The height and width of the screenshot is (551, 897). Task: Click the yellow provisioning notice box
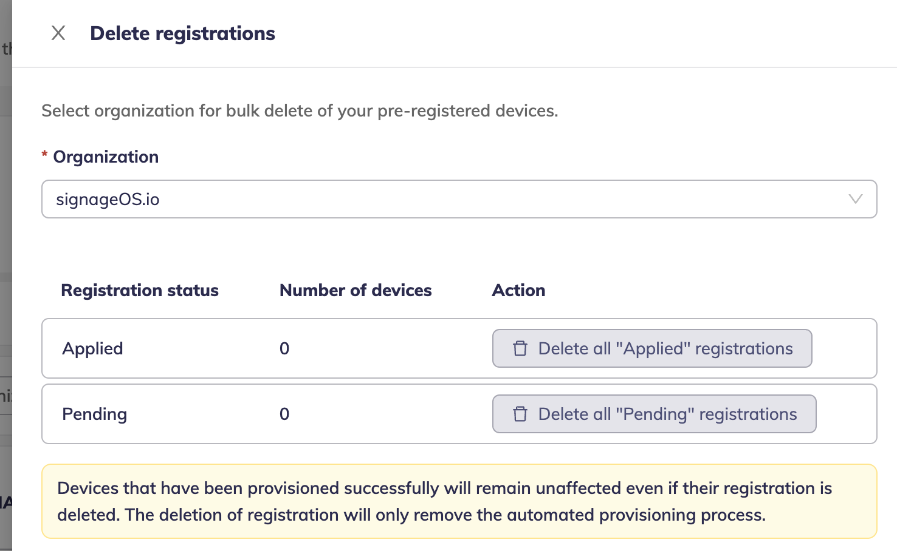pyautogui.click(x=459, y=501)
